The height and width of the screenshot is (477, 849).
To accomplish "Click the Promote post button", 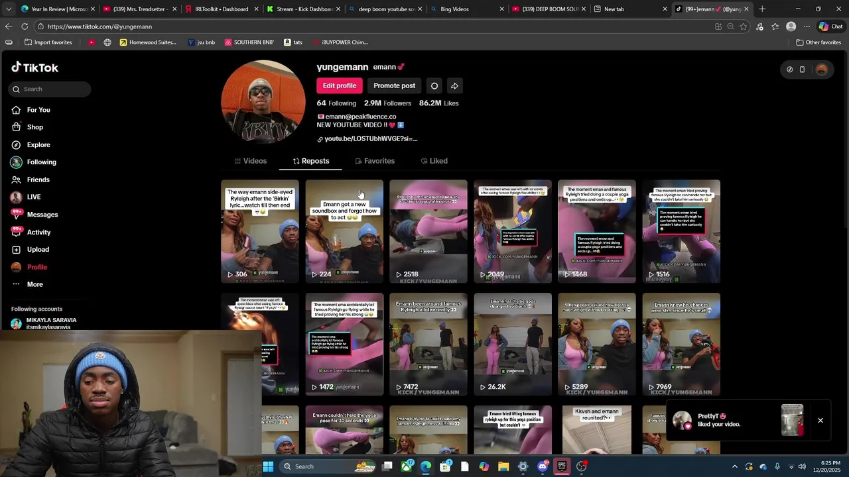I will [x=394, y=85].
